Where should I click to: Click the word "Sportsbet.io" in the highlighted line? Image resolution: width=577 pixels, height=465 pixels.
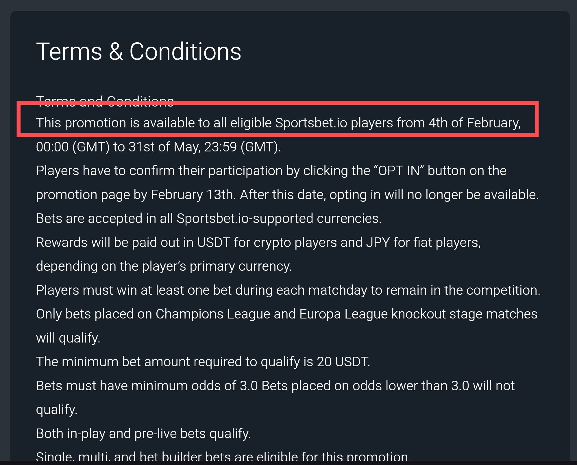point(311,123)
